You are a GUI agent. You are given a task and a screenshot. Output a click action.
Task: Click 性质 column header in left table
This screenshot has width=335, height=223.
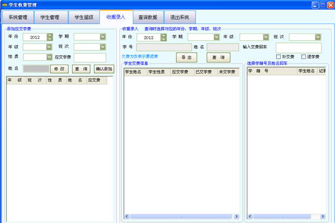coord(56,80)
